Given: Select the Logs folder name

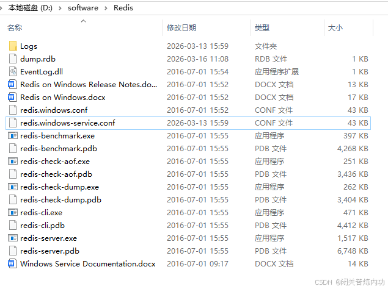Looking at the screenshot, I should (x=29, y=46).
